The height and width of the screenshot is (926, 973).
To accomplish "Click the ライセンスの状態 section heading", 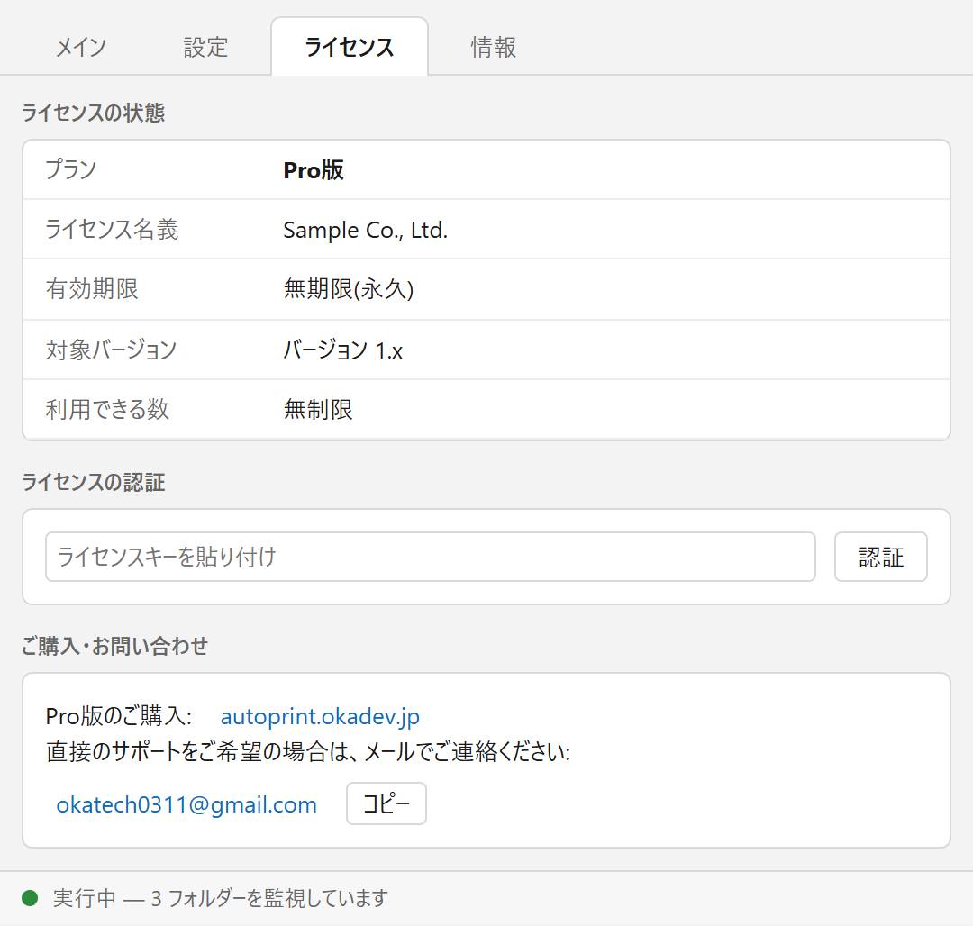I will point(93,113).
